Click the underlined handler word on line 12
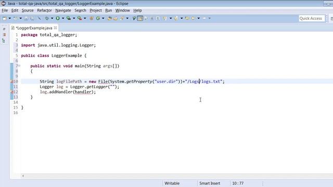The height and width of the screenshot is (187, 333). (x=83, y=92)
